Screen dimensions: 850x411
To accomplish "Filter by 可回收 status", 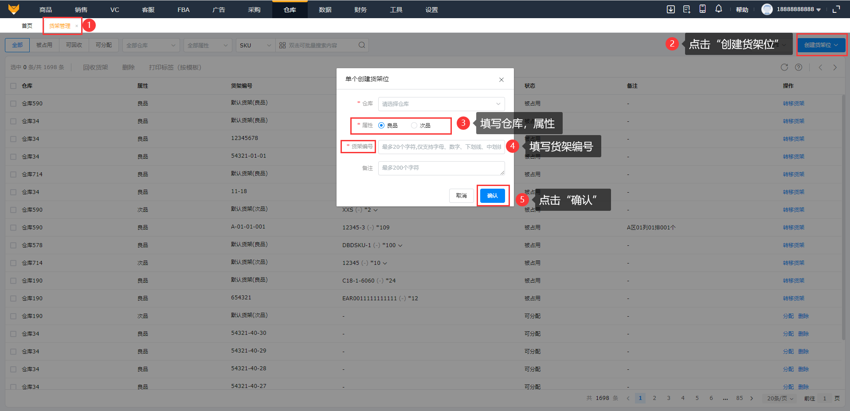I will (74, 45).
